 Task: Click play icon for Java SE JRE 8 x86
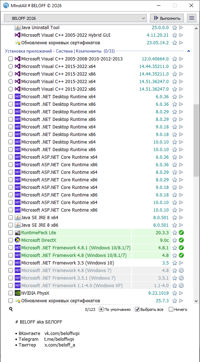(x=181, y=225)
